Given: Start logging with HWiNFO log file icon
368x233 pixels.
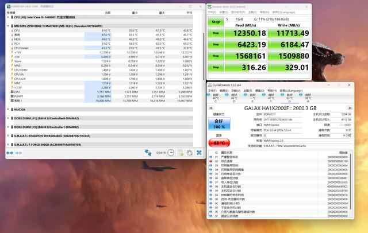Looking at the screenshot, I should pos(180,153).
